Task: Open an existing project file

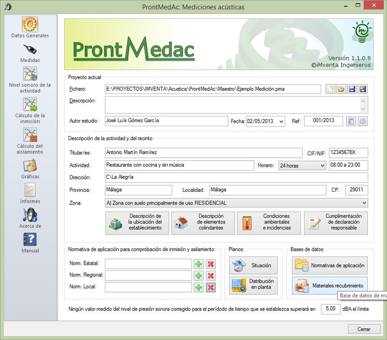Action: [341, 89]
